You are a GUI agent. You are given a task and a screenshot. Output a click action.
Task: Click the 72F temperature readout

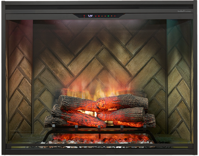[x=90, y=16]
